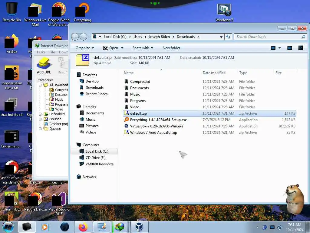Click the Start orb on the taskbar
Screen dimensions: 310x233
[x=8, y=227]
